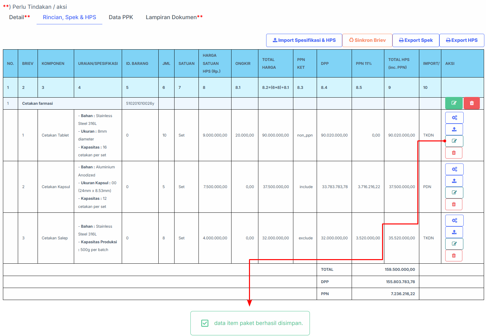Viewport: 486px width, 336px height.
Task: Go to Lampiran Dokumen tab
Action: click(174, 17)
